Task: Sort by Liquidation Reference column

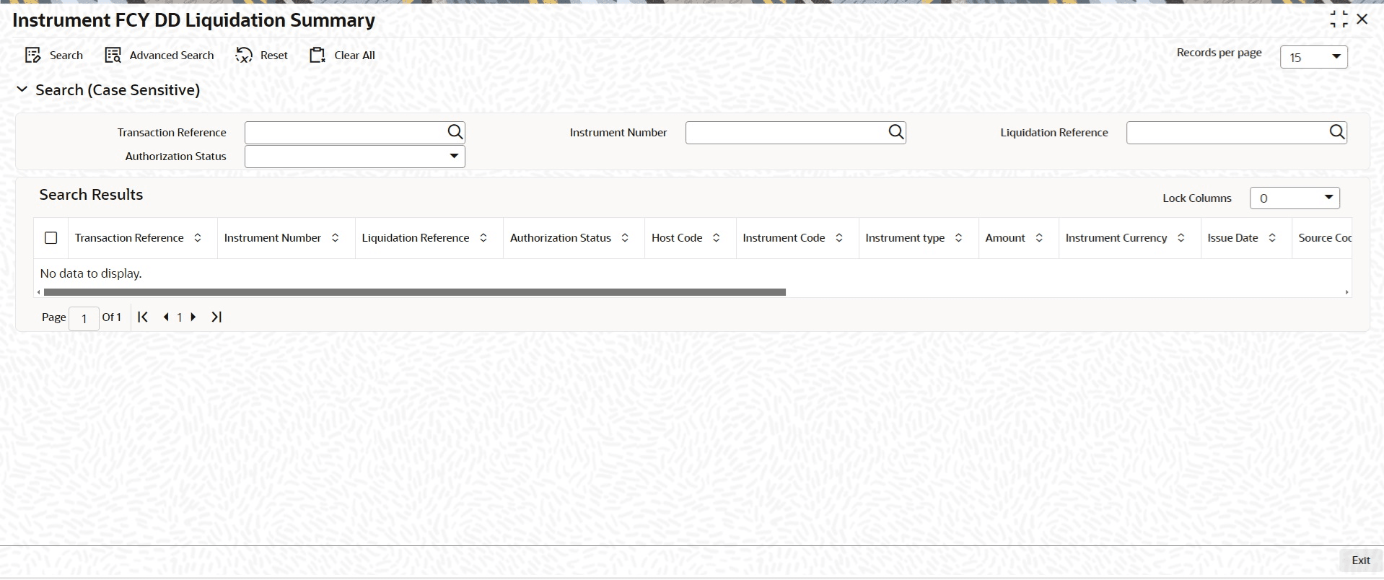Action: (x=483, y=238)
